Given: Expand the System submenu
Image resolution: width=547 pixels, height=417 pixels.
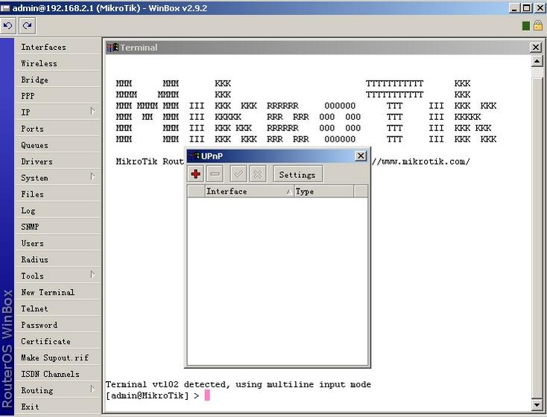Looking at the screenshot, I should click(57, 178).
